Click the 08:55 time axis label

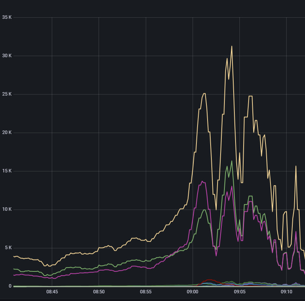[x=145, y=292]
